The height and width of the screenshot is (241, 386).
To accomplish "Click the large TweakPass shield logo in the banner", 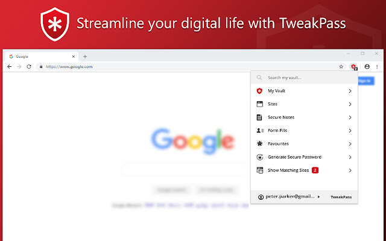I will [x=55, y=24].
